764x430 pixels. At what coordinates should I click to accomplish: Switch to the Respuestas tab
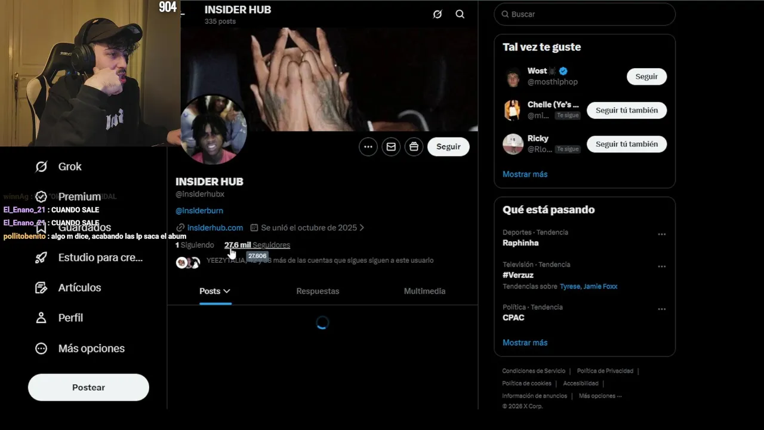318,291
